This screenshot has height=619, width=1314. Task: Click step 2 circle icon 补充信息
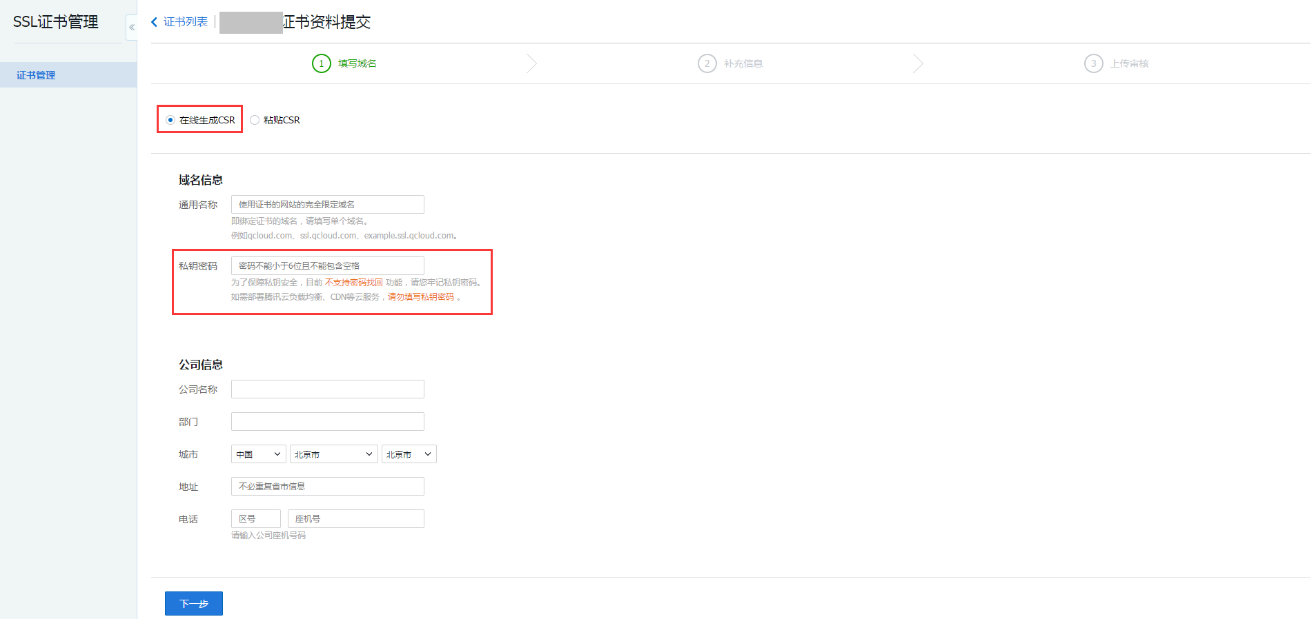pos(707,63)
